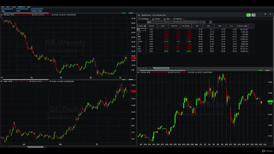Click the red price marker on Weekly chart axis
274x154 pixels.
click(133, 58)
